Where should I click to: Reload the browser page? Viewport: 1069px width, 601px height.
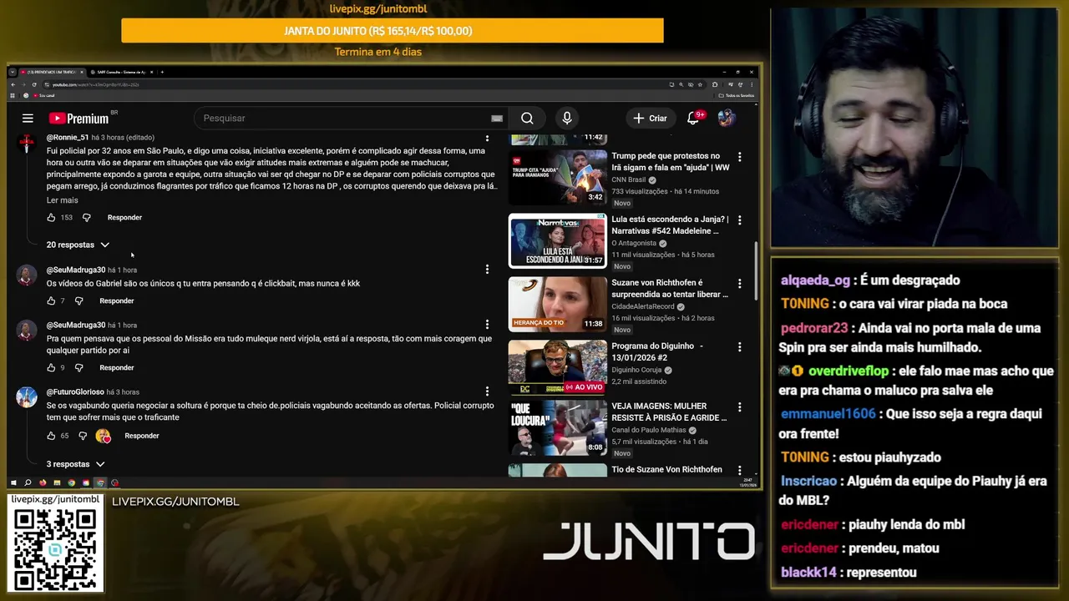pyautogui.click(x=34, y=84)
